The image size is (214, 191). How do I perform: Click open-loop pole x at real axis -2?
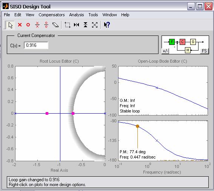click(x=15, y=113)
